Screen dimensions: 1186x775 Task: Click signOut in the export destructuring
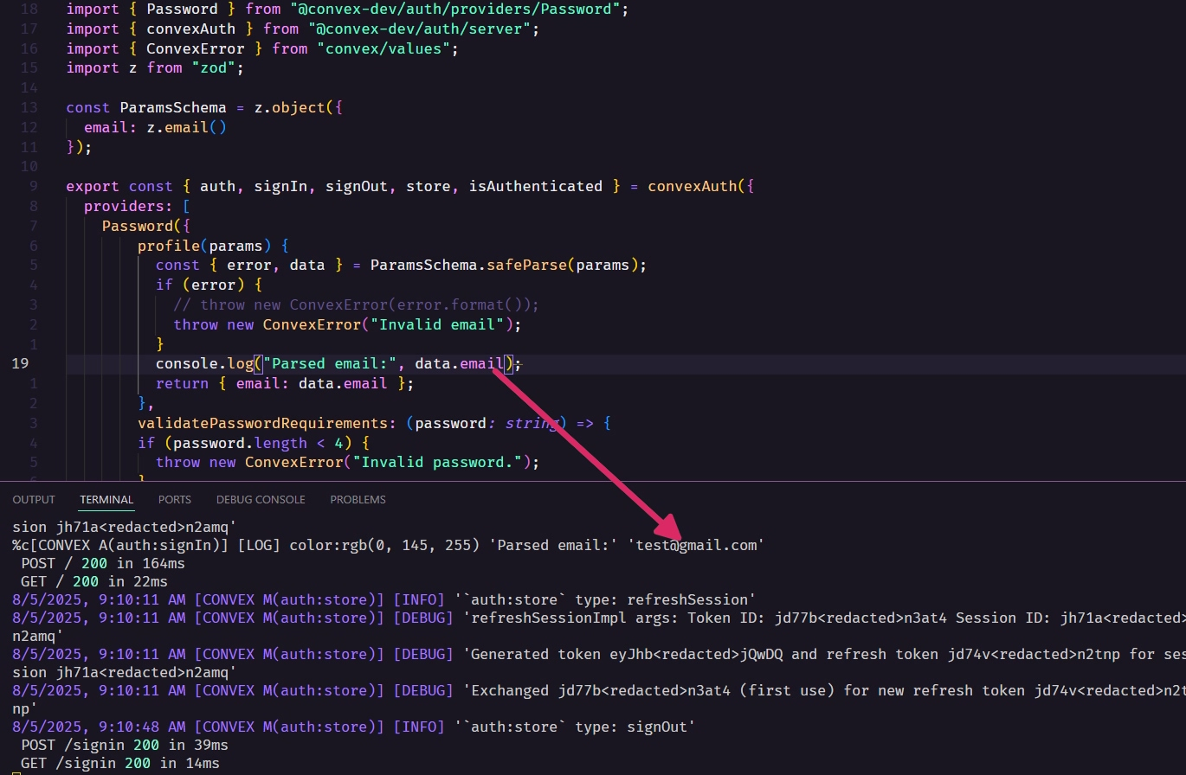coord(357,187)
